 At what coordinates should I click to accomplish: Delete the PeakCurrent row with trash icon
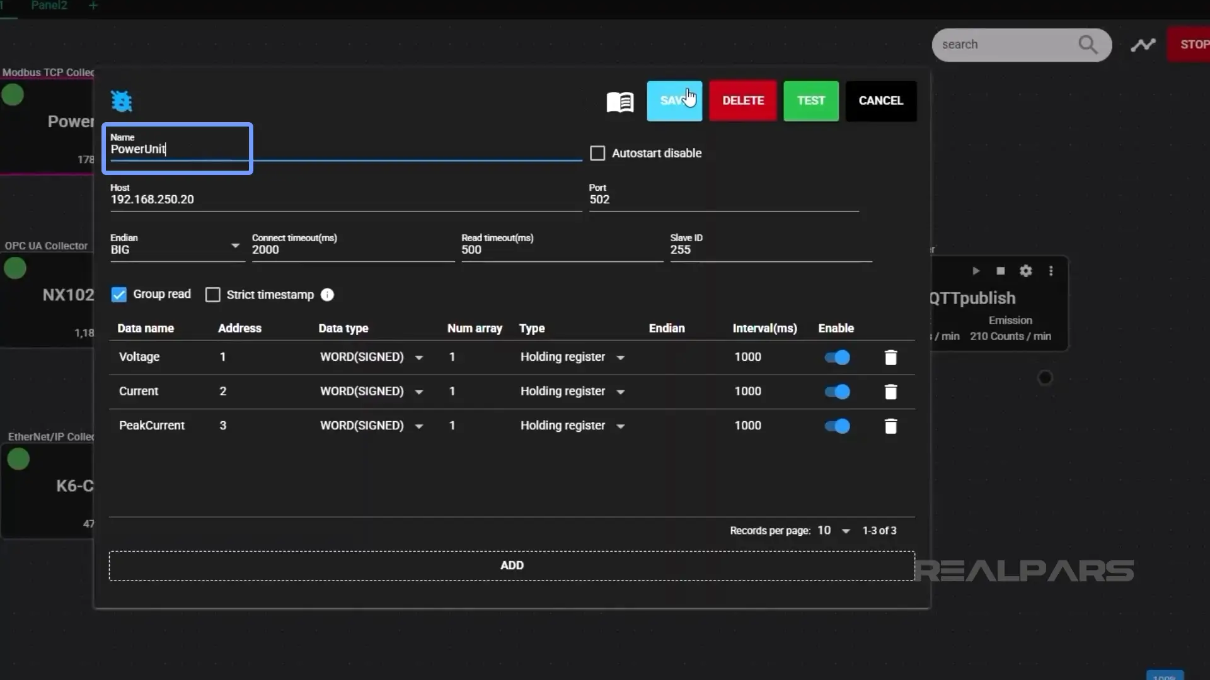coord(890,426)
